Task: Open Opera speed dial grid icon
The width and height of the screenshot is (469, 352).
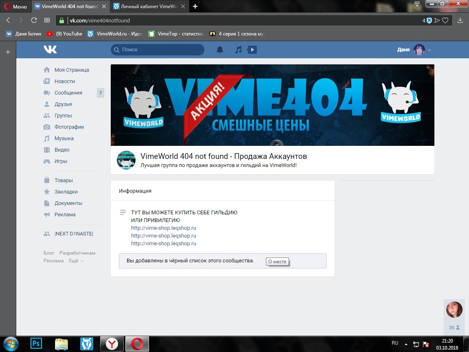Action: click(47, 20)
